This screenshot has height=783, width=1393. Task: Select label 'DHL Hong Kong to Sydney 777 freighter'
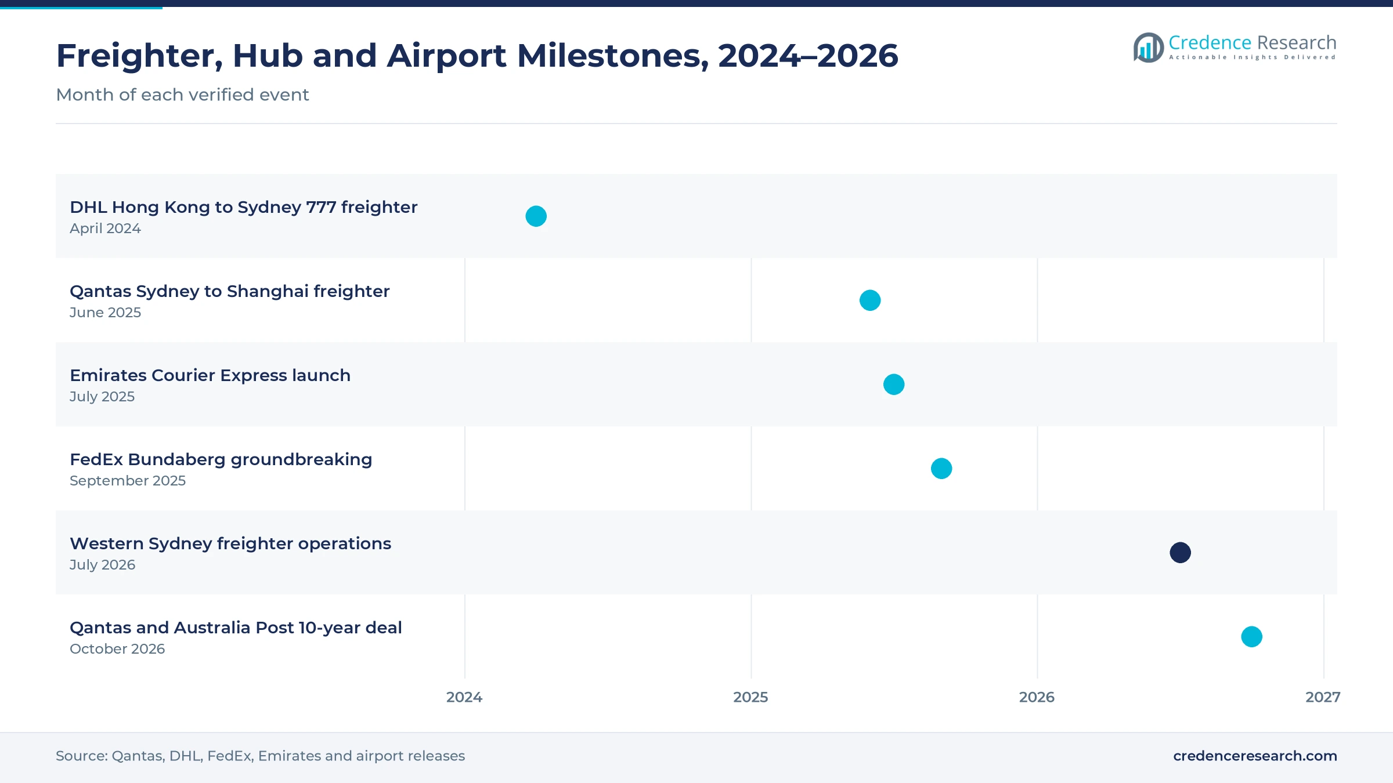pos(243,207)
